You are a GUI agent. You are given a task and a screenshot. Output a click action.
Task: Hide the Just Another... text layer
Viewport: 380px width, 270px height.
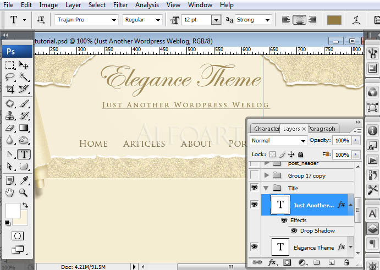coord(254,205)
